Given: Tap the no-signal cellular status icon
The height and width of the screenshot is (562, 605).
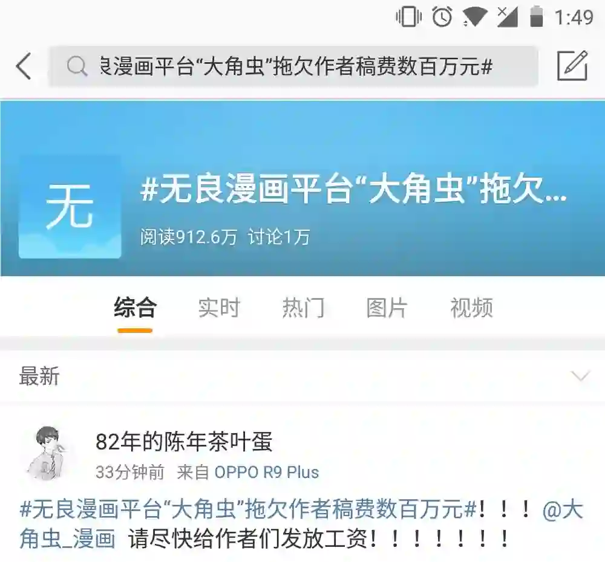Looking at the screenshot, I should 507,17.
